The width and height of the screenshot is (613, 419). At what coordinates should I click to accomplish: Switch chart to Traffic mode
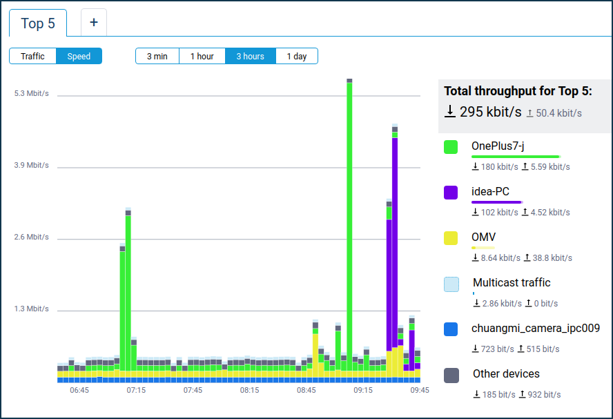pos(33,56)
